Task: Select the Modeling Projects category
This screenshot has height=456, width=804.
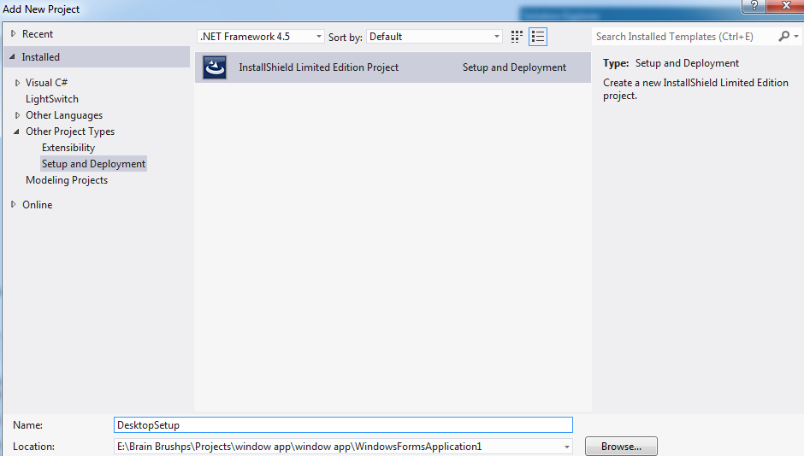Action: [x=67, y=180]
